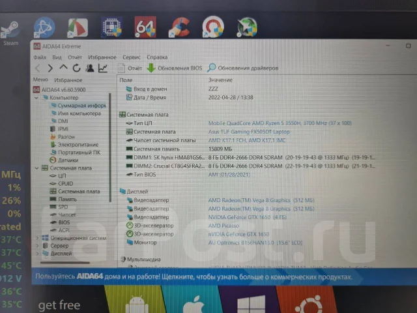
Task: Click Asus TUF Gaming FX505DT Laptop link
Action: 249,132
